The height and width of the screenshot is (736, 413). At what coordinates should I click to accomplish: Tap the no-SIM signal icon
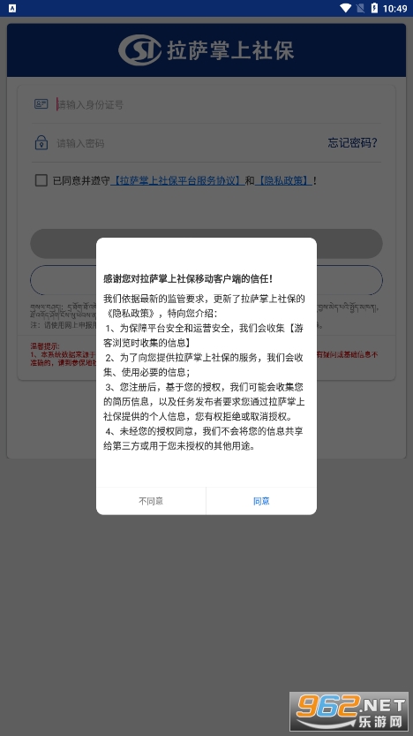[x=360, y=8]
